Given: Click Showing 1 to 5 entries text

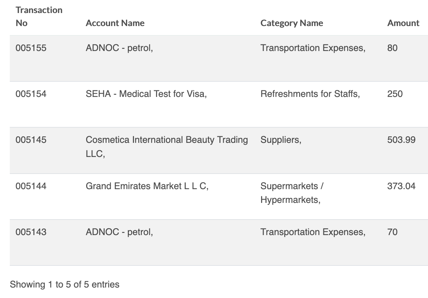Looking at the screenshot, I should tap(65, 285).
